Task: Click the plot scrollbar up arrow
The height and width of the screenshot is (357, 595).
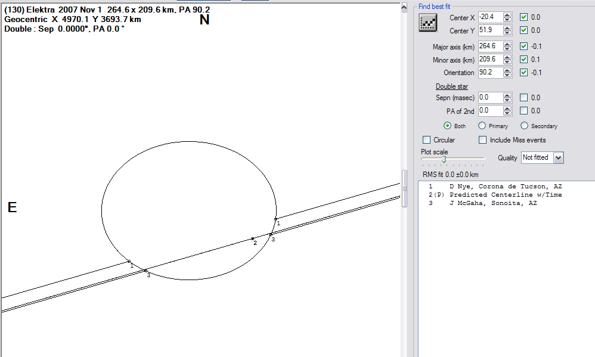Action: (404, 8)
